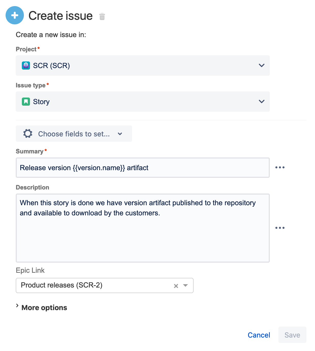The image size is (315, 351).
Task: Expand the Issue type dropdown chevron
Action: point(261,102)
